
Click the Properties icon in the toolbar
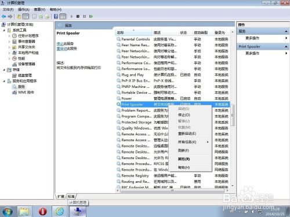click(x=34, y=17)
